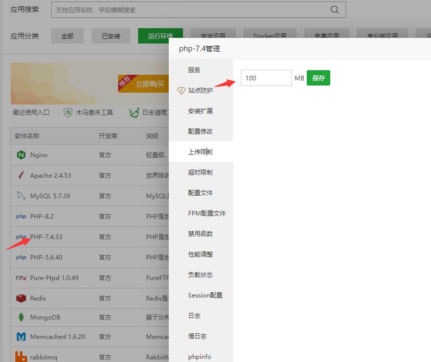Open the 禁用函数 menu item

(201, 233)
